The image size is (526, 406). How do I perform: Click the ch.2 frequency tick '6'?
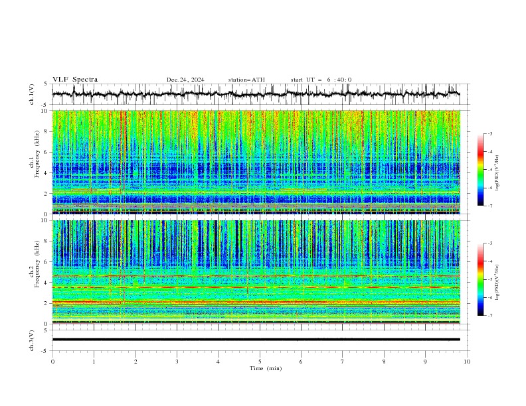click(x=46, y=262)
